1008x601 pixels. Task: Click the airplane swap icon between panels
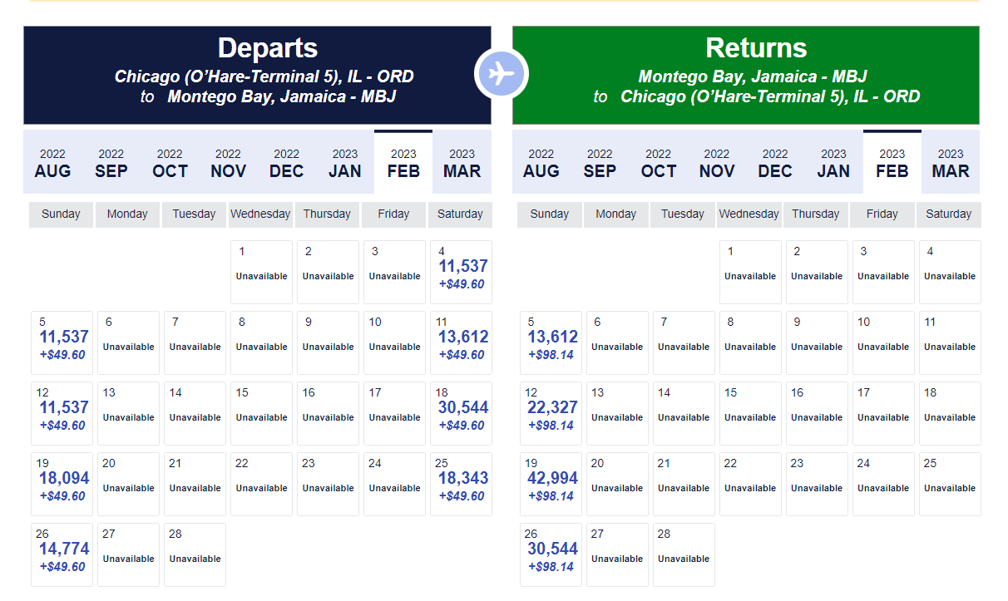(x=502, y=74)
